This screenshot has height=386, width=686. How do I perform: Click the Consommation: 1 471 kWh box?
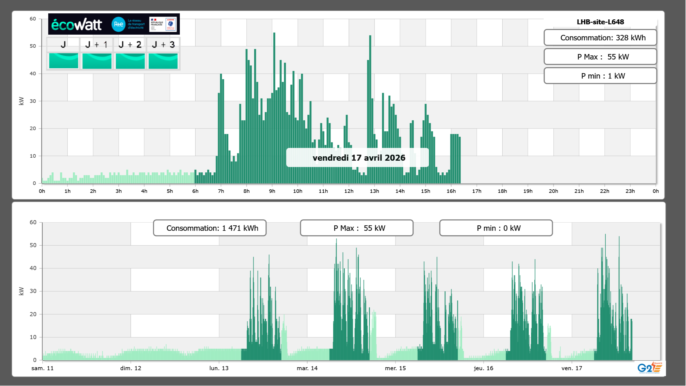pyautogui.click(x=210, y=228)
